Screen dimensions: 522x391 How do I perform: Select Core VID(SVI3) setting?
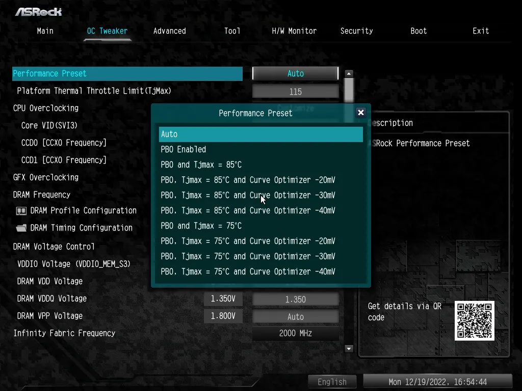[49, 126]
